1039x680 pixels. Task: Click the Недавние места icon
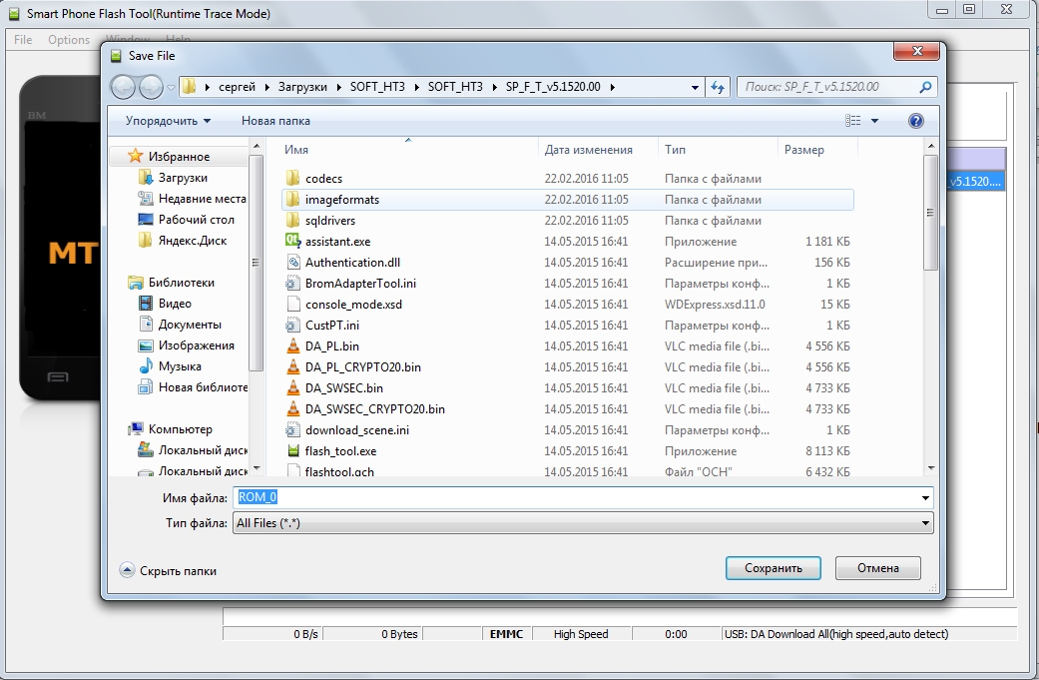point(145,198)
